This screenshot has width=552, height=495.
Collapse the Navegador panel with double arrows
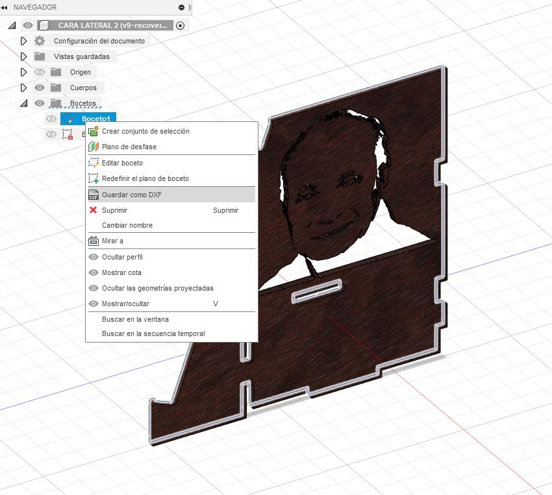tap(5, 7)
